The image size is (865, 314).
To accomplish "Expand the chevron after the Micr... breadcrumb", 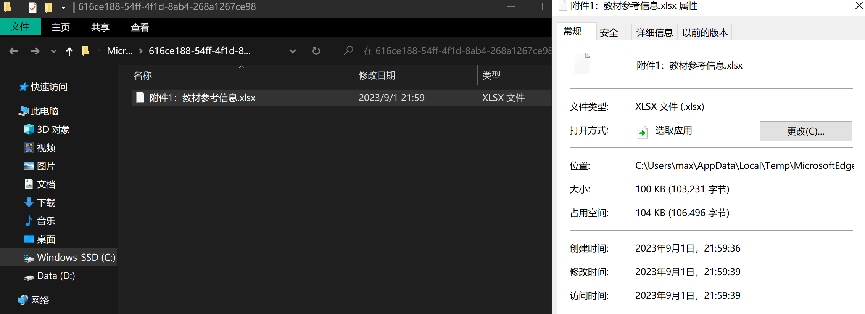I will [141, 51].
